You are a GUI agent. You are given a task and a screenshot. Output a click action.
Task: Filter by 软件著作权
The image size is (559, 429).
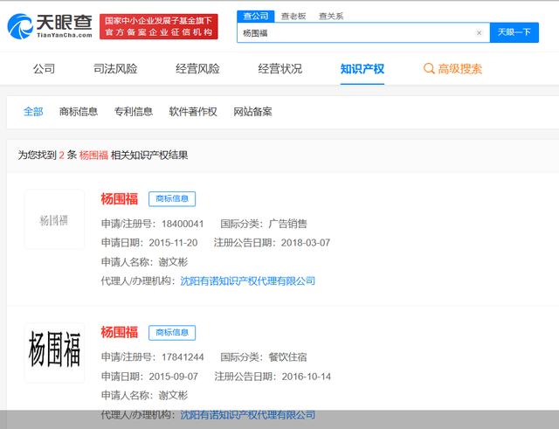193,112
